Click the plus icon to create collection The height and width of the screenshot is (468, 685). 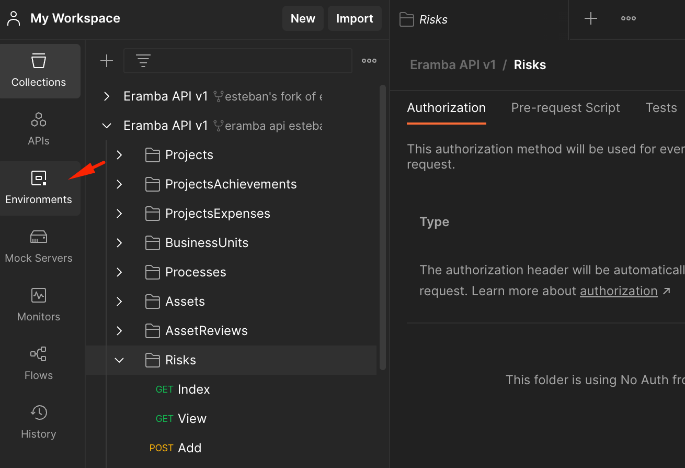107,61
